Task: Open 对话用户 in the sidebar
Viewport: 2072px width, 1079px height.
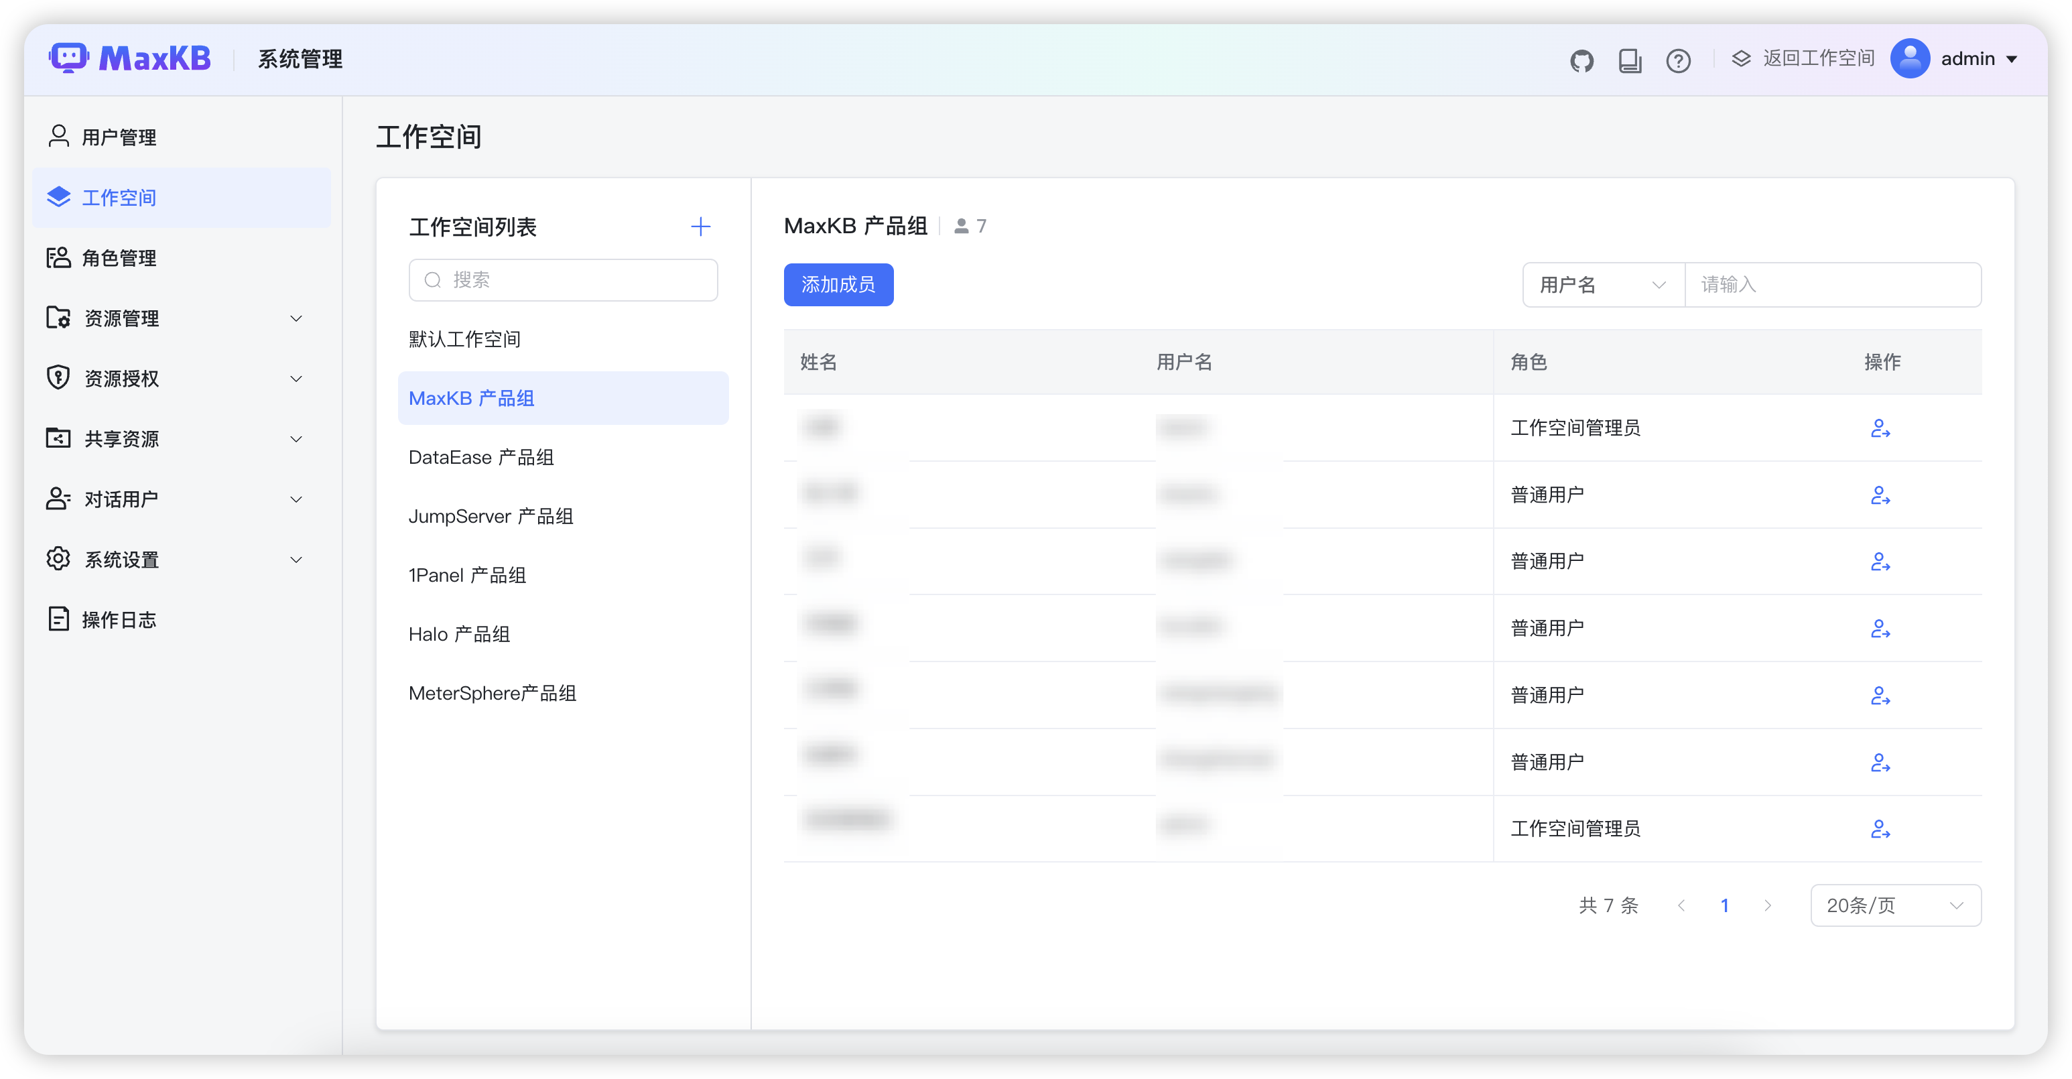Action: click(121, 499)
